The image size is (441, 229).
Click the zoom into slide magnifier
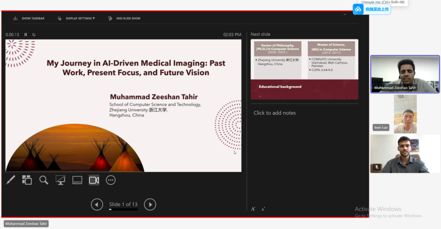point(44,180)
